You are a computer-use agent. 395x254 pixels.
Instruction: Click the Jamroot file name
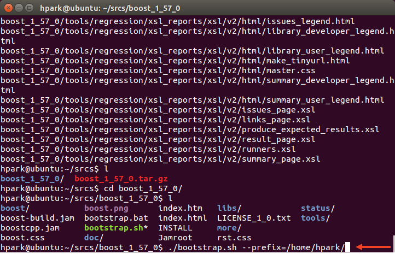(x=175, y=238)
